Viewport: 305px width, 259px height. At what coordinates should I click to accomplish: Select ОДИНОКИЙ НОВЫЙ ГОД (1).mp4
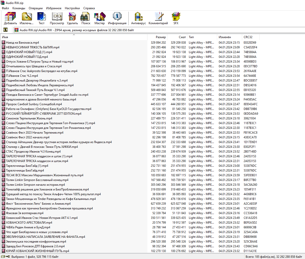point(29,52)
